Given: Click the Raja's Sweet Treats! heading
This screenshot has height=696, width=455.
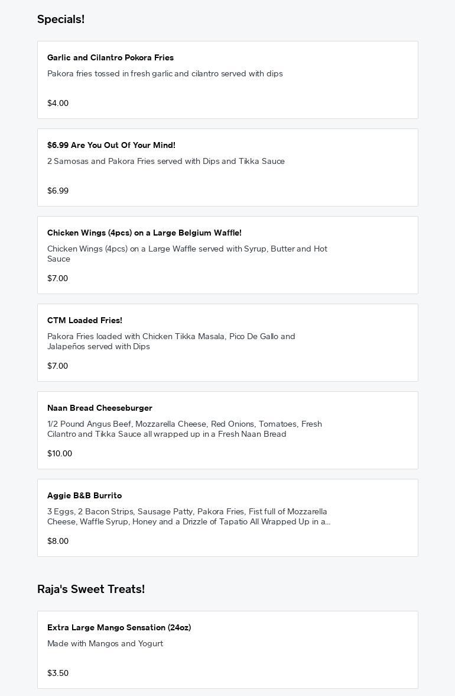Looking at the screenshot, I should 91,589.
